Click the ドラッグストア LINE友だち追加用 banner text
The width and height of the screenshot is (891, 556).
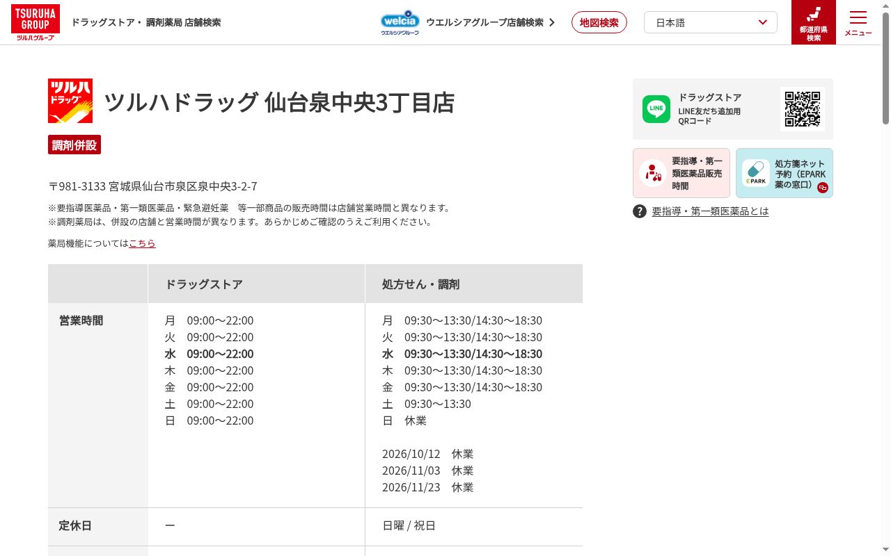[710, 109]
